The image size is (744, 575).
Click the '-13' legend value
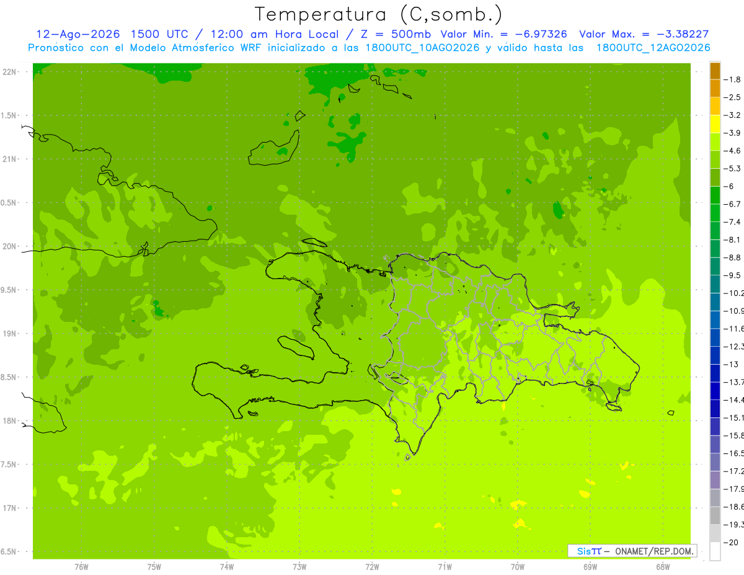[732, 364]
